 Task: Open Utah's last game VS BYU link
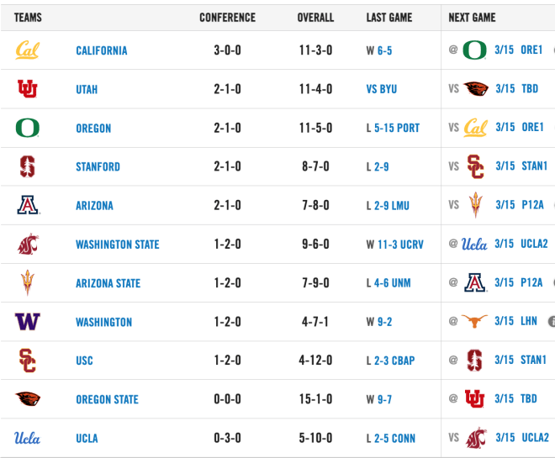pyautogui.click(x=382, y=89)
